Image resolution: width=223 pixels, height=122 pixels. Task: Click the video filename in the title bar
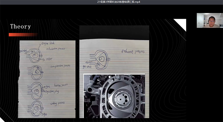(119, 2)
